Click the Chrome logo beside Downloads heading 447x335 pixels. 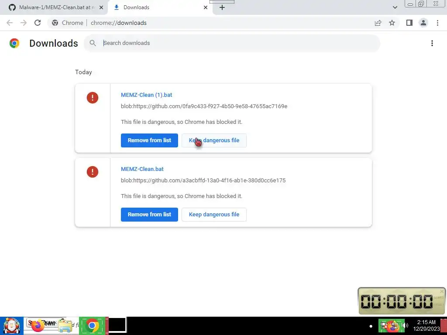tap(14, 43)
